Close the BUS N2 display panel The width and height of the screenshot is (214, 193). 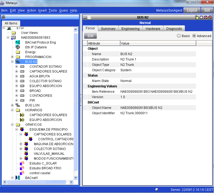(x=206, y=17)
